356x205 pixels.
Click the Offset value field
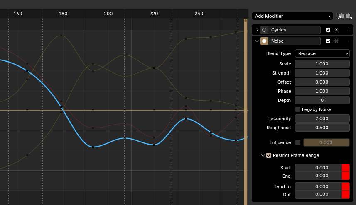coord(322,82)
